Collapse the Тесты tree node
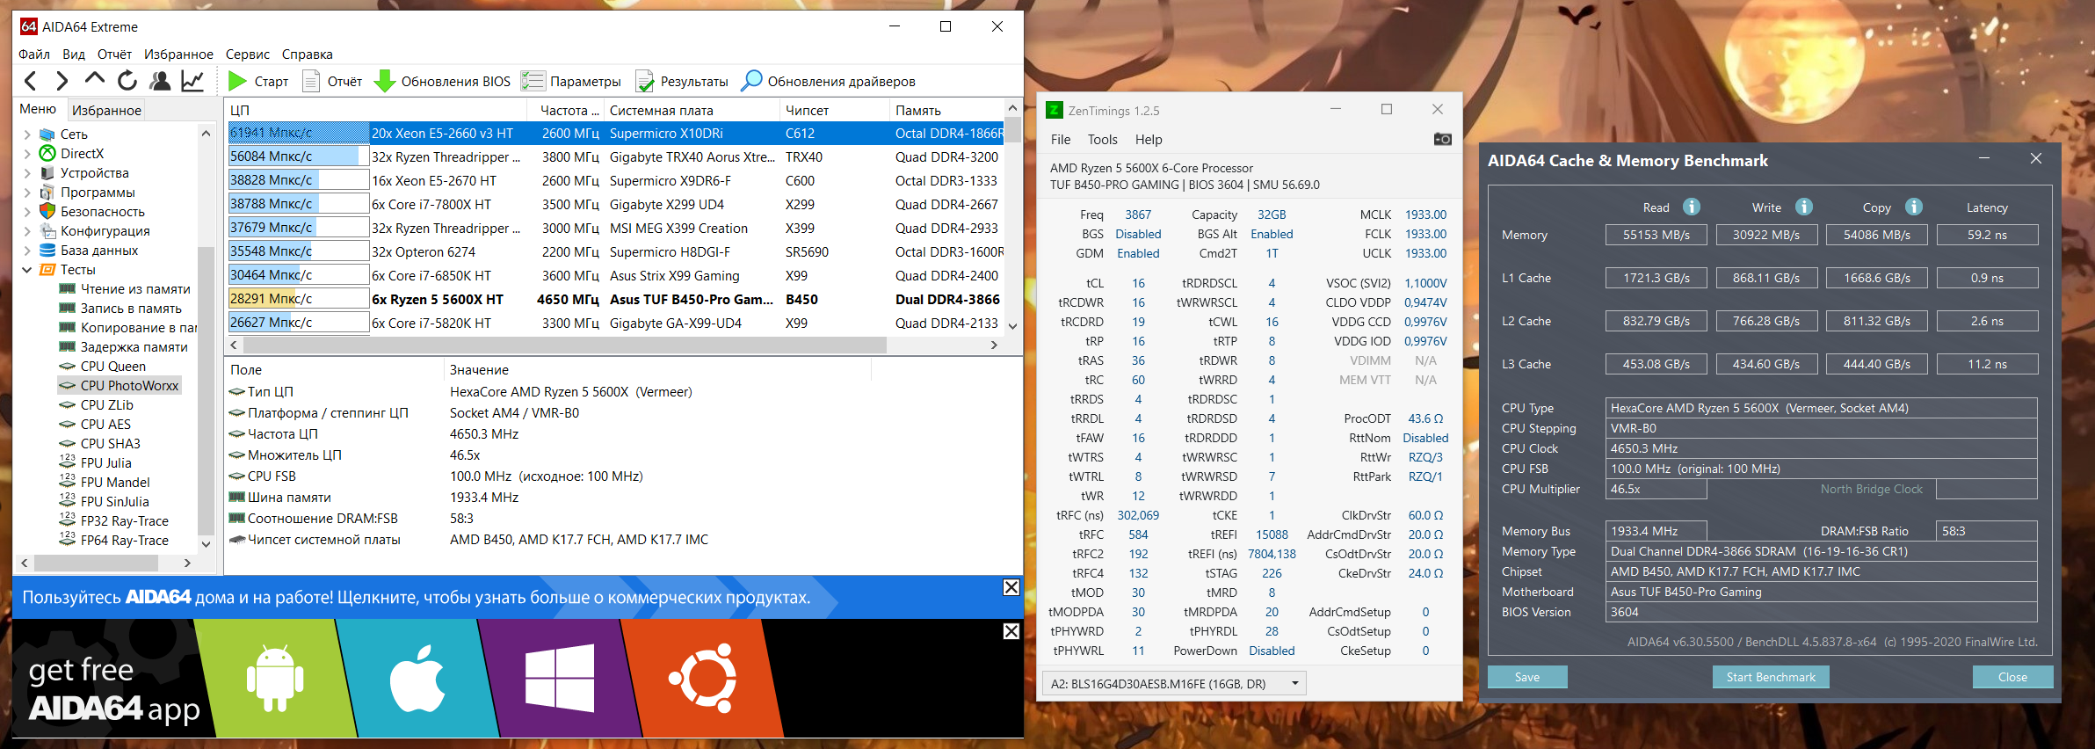 coord(27,270)
